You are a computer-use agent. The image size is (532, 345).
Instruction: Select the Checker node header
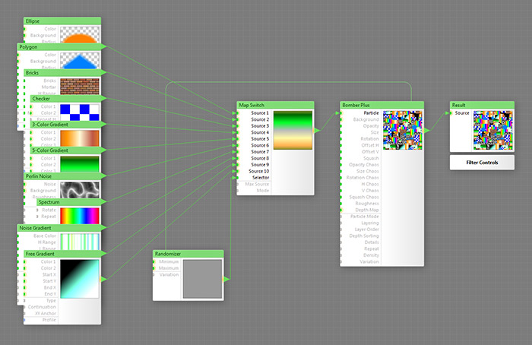tap(68, 98)
